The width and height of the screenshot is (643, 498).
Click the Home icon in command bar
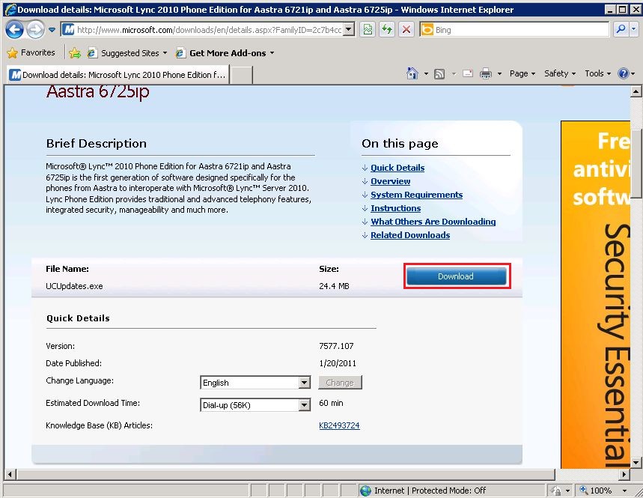[412, 73]
